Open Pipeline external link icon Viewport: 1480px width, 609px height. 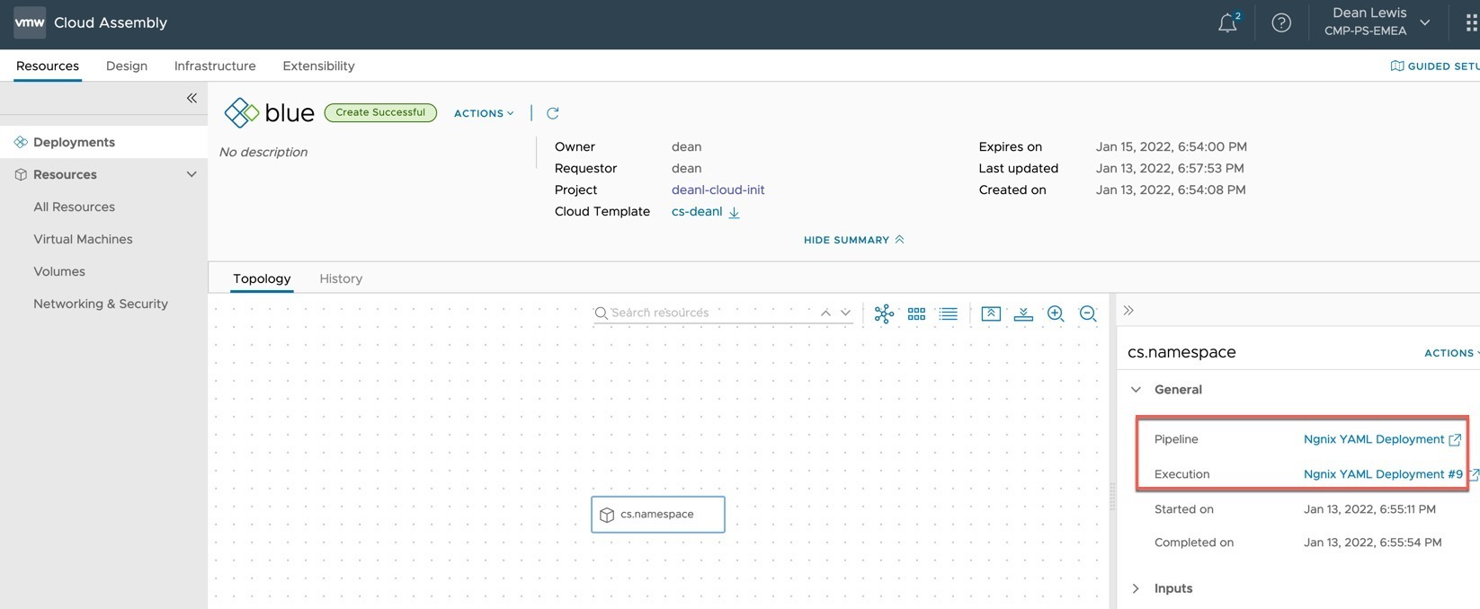pos(1455,439)
